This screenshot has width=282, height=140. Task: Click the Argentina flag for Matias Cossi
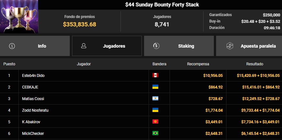pos(155,98)
